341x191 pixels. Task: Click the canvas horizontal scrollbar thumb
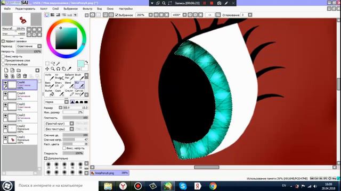[x=207, y=167]
